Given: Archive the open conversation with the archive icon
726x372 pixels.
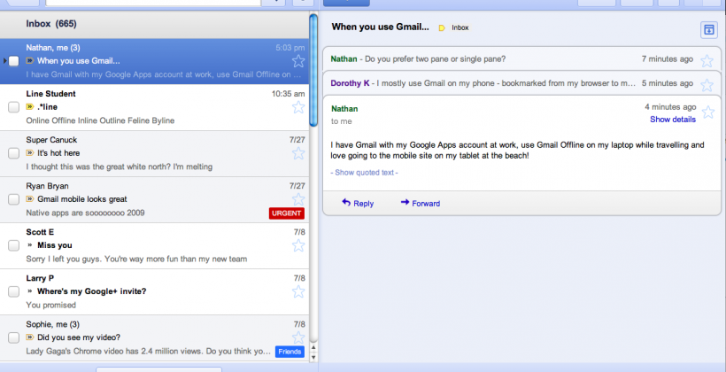Looking at the screenshot, I should coord(709,30).
